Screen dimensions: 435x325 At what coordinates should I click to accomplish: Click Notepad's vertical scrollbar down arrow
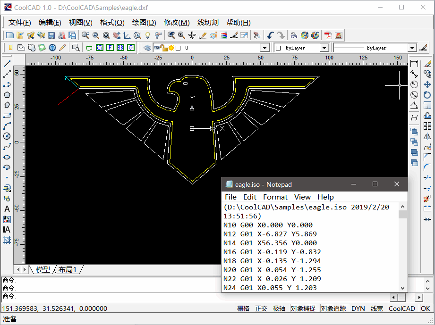[403, 287]
